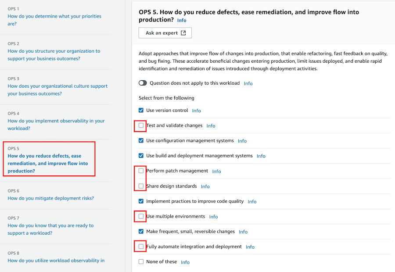Viewport: 395px width, 272px height.
Task: Select the None of these checkbox
Action: coord(141,261)
